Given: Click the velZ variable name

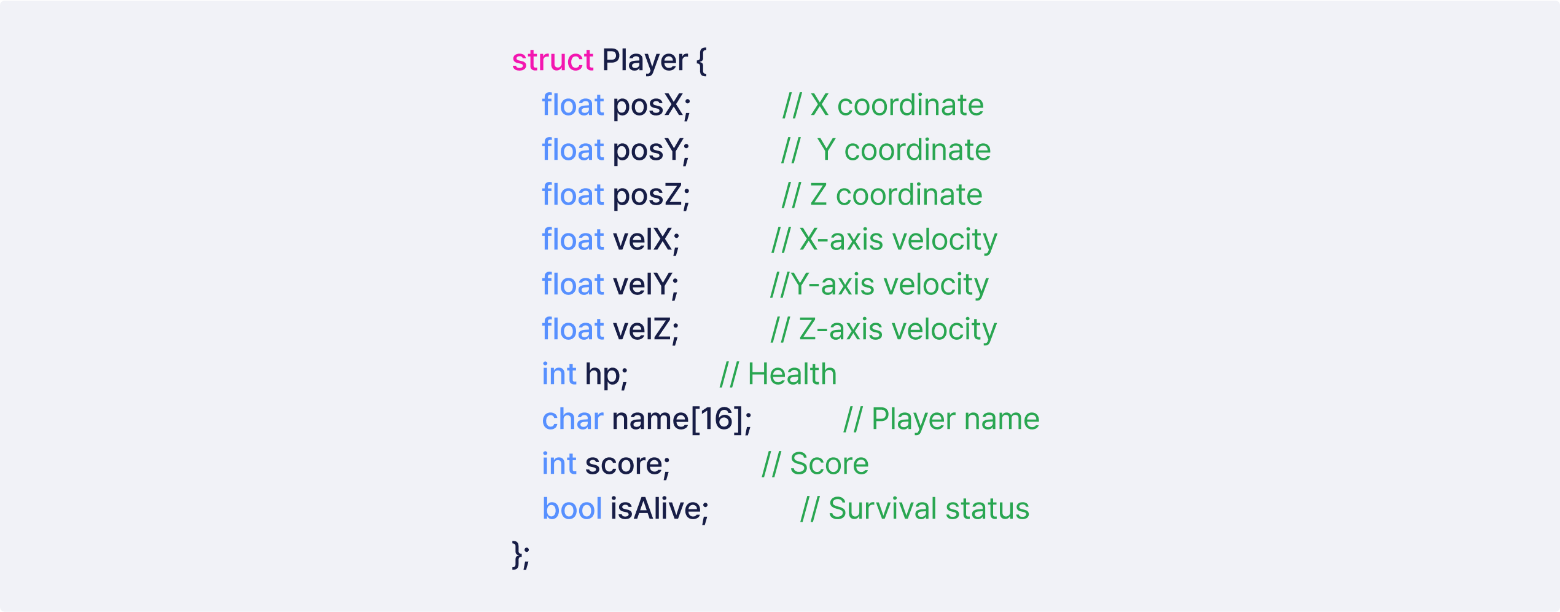Looking at the screenshot, I should coord(646,329).
